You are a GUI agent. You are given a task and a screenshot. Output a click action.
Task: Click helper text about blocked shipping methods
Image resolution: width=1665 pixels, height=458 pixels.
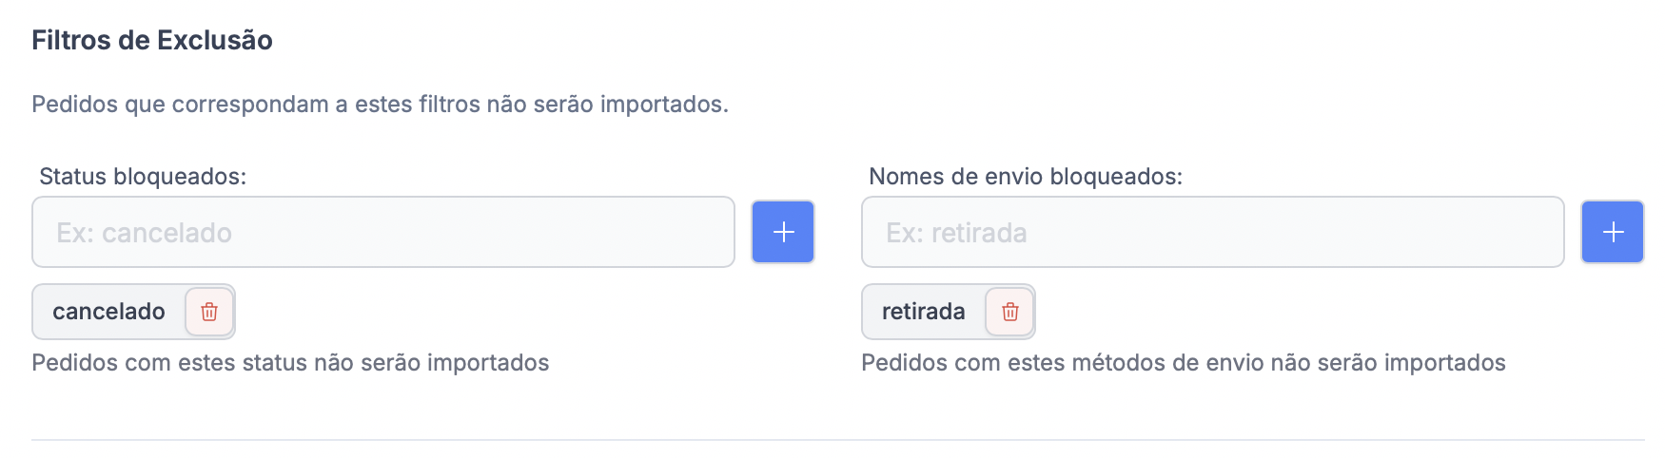coord(1183,363)
